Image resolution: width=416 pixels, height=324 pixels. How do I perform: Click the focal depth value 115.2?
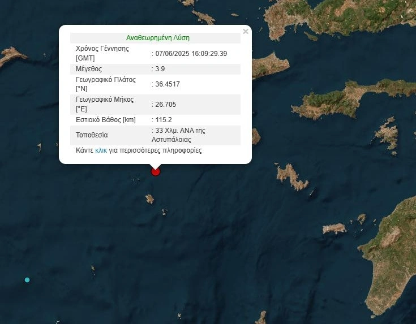click(x=163, y=120)
